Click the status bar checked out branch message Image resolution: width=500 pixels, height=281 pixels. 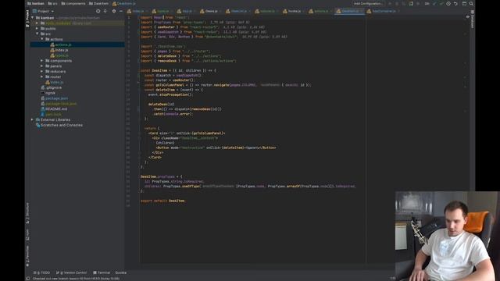(77, 279)
